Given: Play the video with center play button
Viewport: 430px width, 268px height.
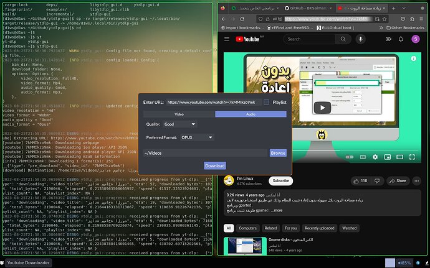Looking at the screenshot, I should [322, 108].
